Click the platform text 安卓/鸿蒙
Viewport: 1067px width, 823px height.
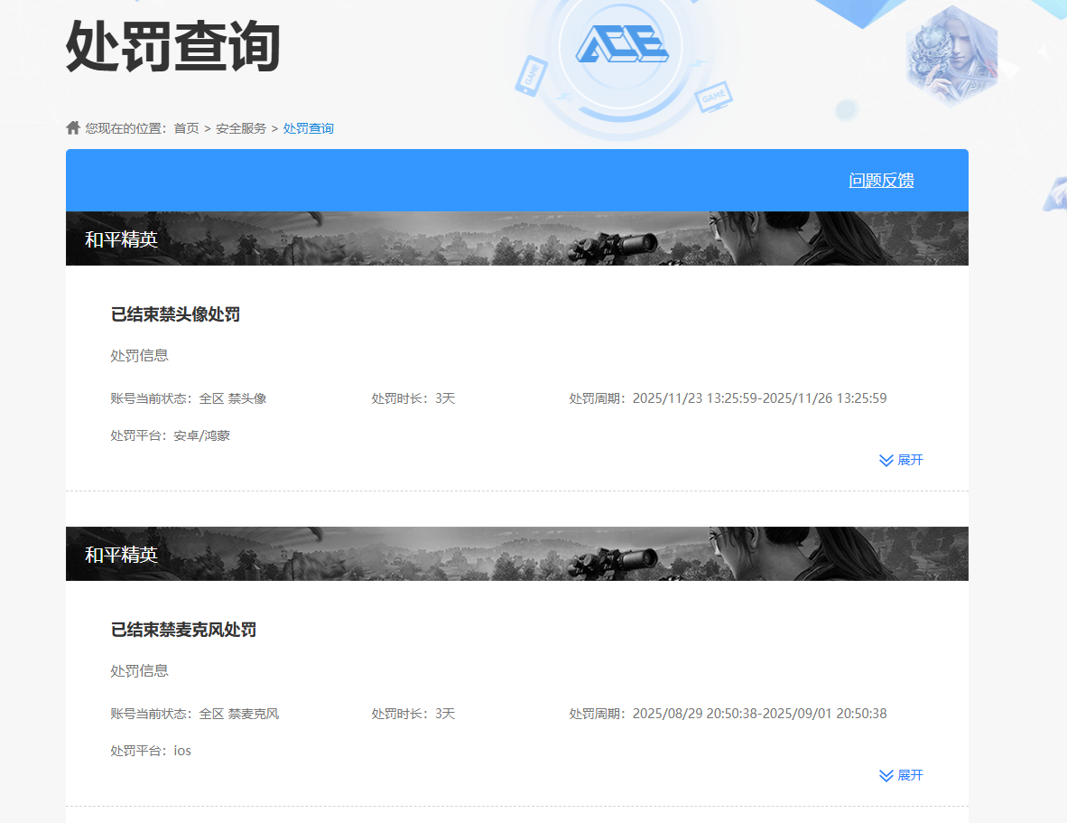202,435
